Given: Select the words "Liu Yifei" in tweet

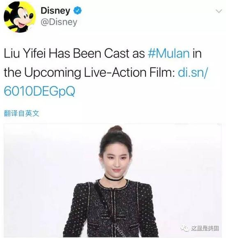Looking at the screenshot, I should [x=25, y=53].
